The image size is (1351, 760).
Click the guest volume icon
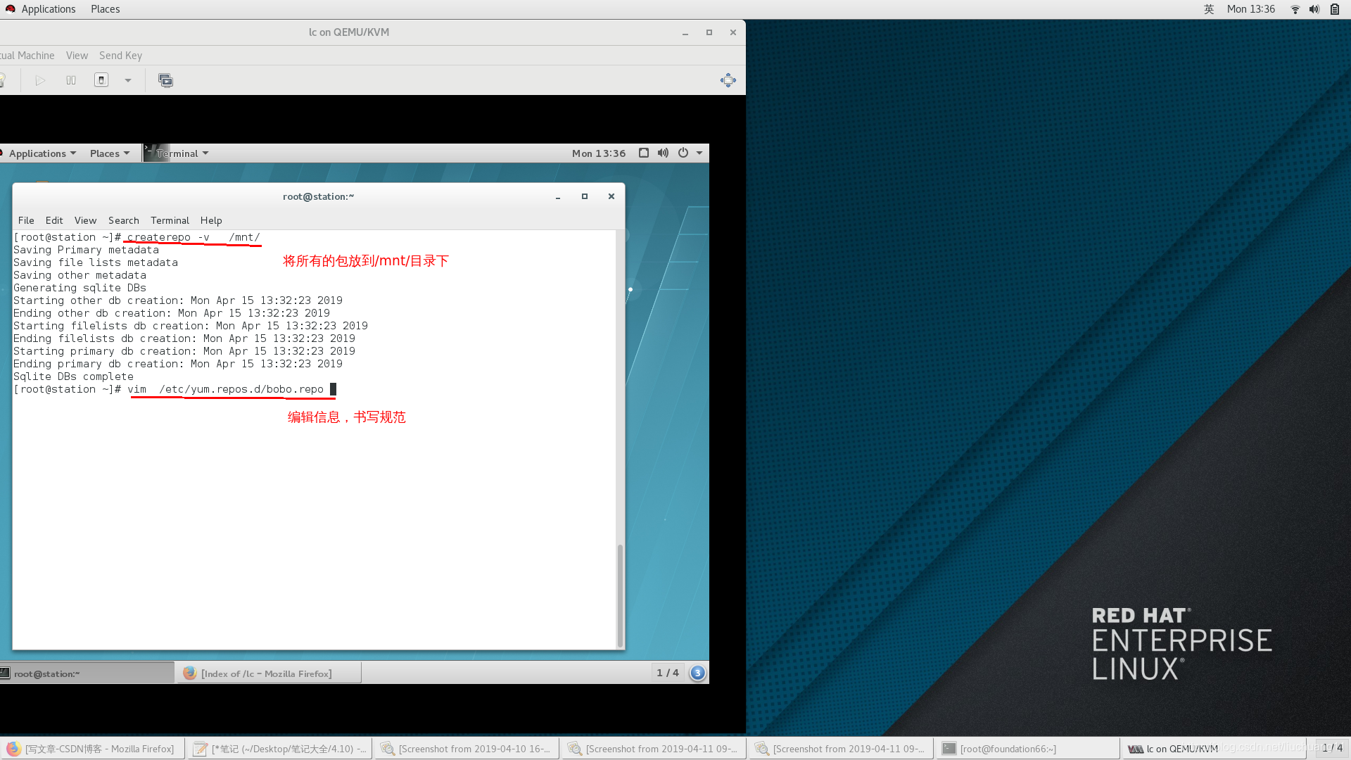(663, 153)
